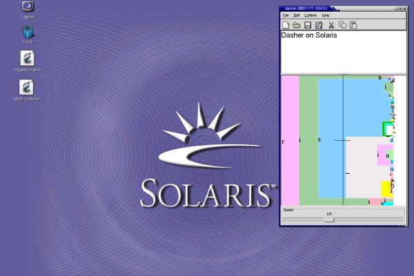Open the File menu

click(286, 14)
